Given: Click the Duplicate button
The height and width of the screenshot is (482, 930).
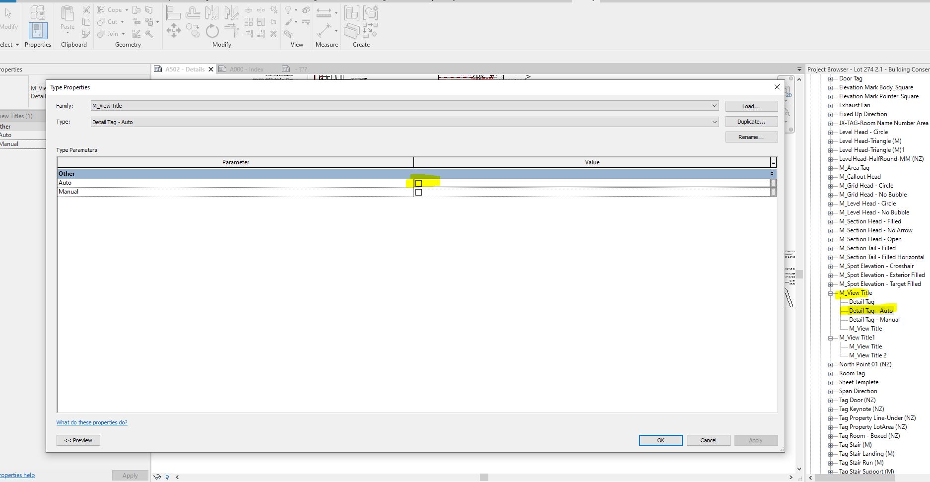Looking at the screenshot, I should [x=751, y=121].
